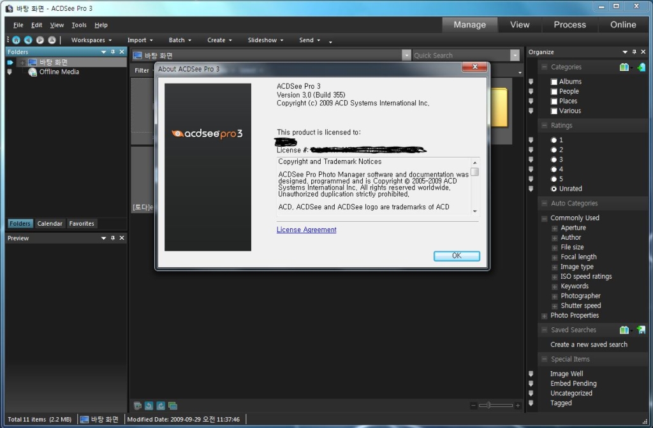Image resolution: width=653 pixels, height=428 pixels.
Task: Open the Batch dropdown menu
Action: 180,40
